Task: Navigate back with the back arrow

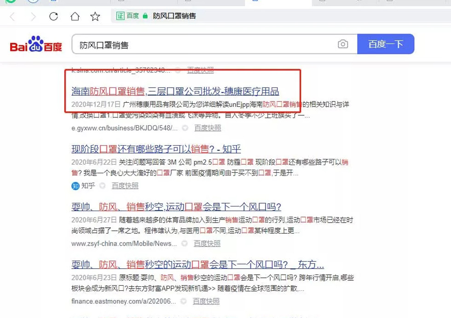Action: [12, 15]
